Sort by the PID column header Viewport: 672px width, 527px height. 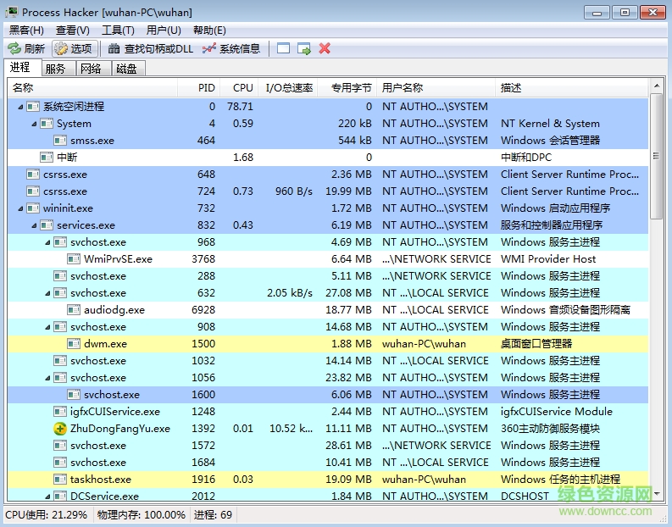[206, 87]
